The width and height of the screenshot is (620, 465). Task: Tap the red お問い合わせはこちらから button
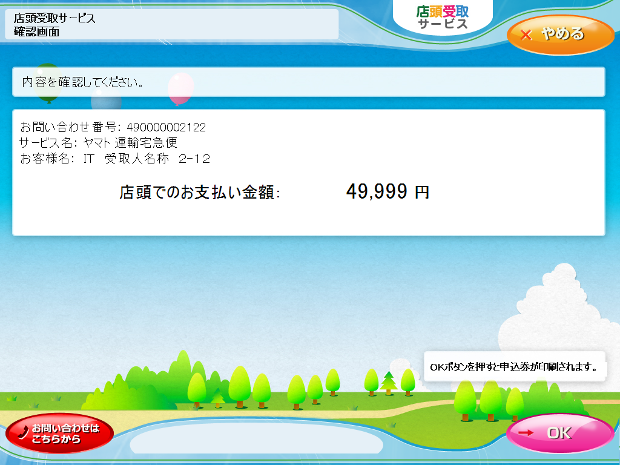click(x=59, y=433)
